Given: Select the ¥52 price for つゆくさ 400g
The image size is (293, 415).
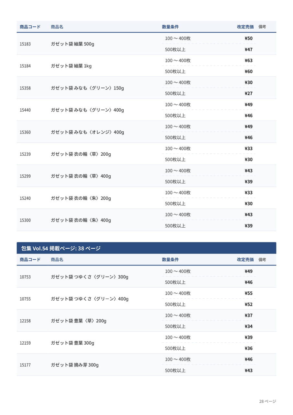Looking at the screenshot, I should tap(249, 304).
